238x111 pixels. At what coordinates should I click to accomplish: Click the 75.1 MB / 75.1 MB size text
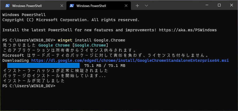pos(105,66)
